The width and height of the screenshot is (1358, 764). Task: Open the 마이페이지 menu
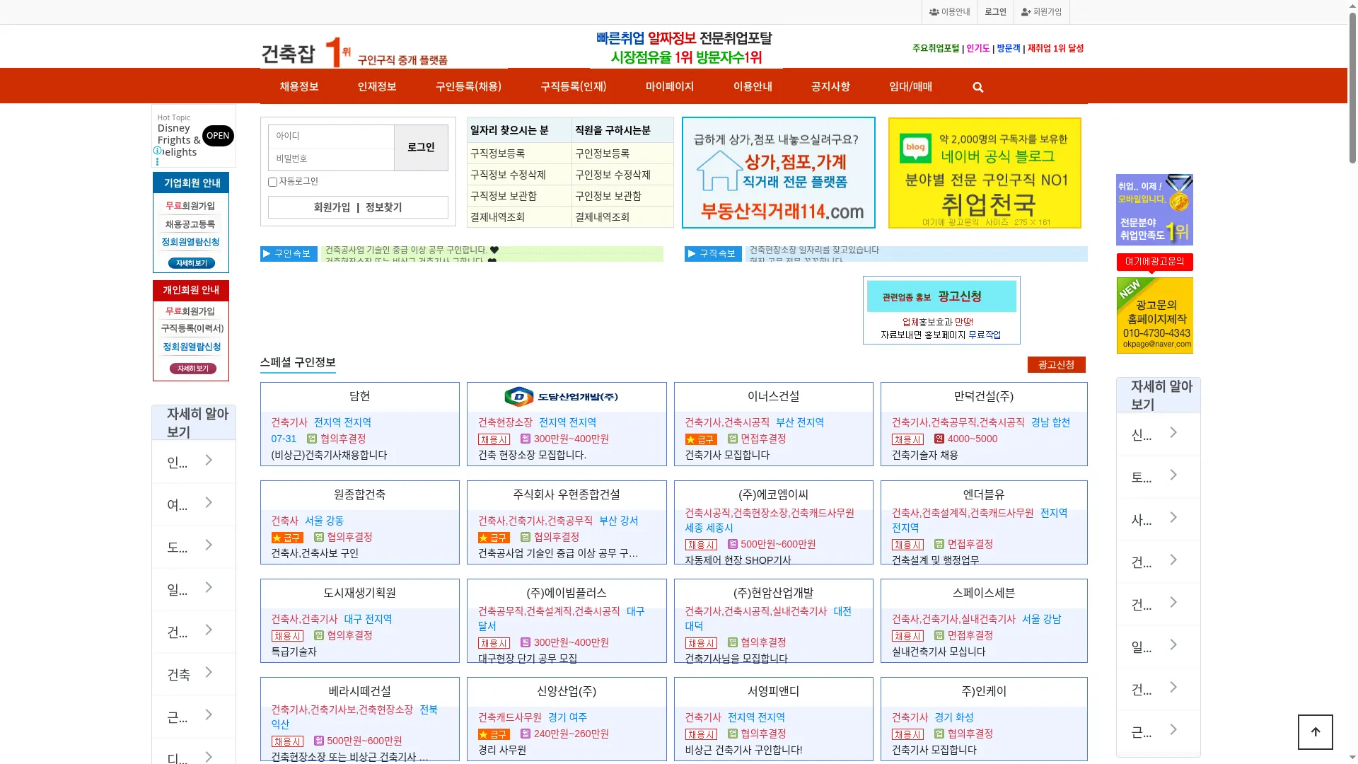[x=670, y=86]
